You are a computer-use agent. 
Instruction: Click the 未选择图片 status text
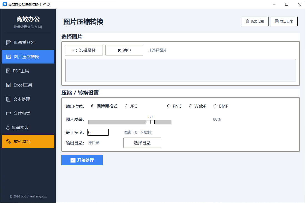click(x=157, y=50)
